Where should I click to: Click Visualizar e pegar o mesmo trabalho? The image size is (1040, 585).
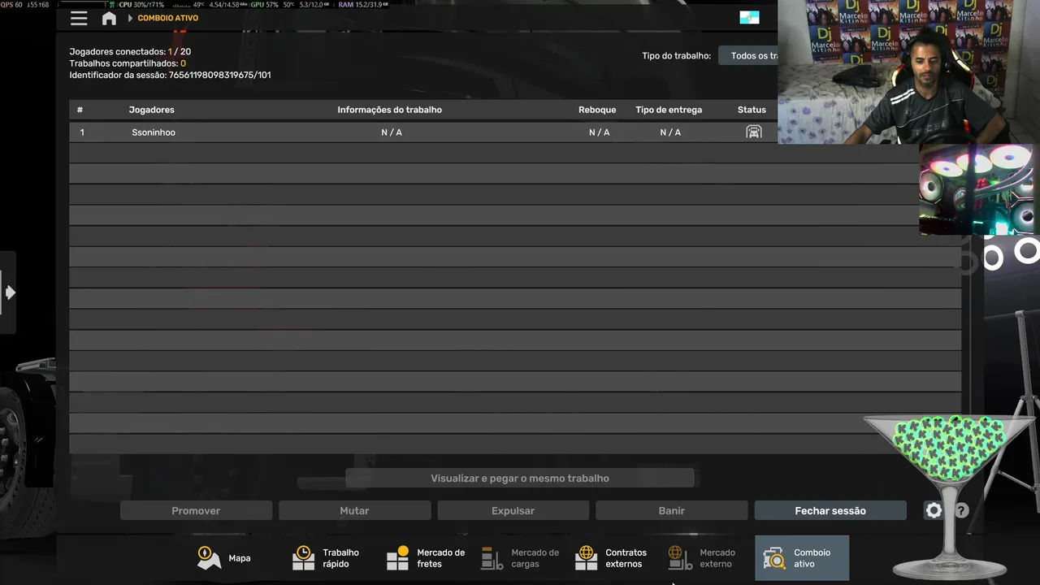(520, 479)
